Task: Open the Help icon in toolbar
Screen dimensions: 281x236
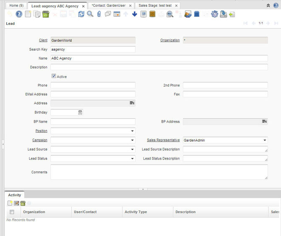Action: pos(19,14)
